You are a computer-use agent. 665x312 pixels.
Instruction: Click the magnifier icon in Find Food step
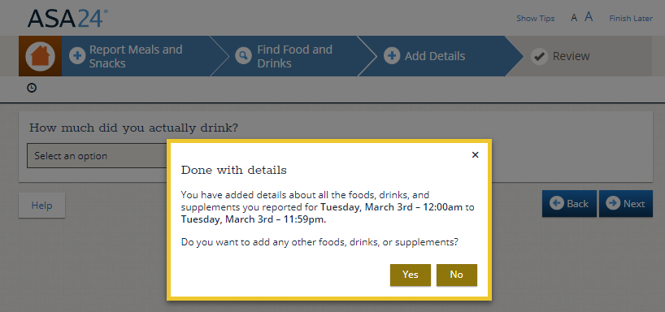click(x=243, y=56)
